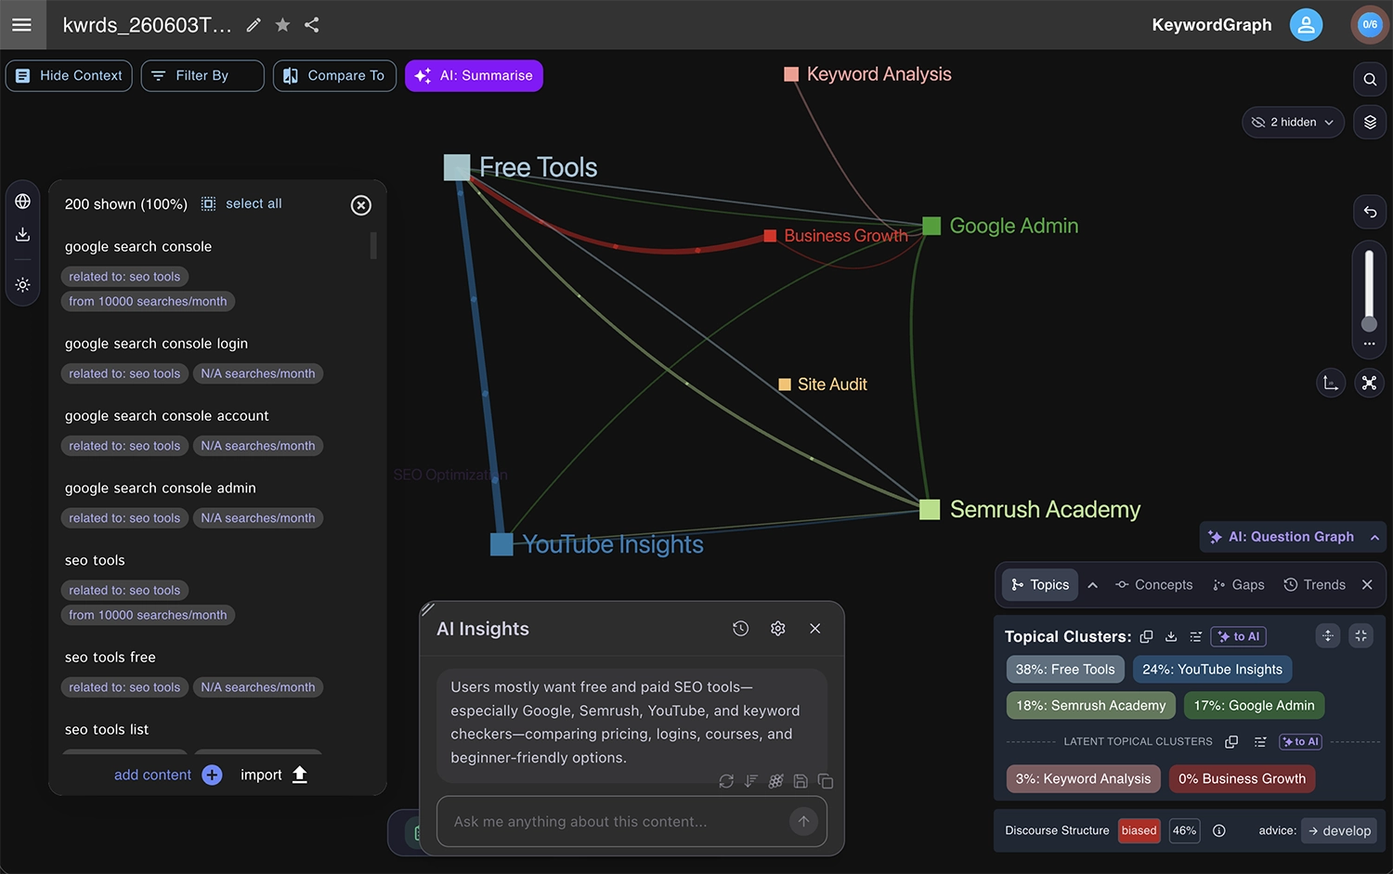Click the three-dots below the zoom slider
Viewport: 1393px width, 874px height.
pyautogui.click(x=1369, y=344)
